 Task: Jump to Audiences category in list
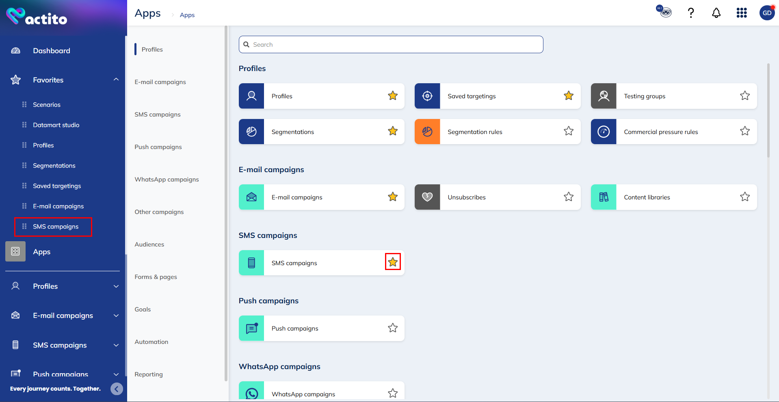pyautogui.click(x=149, y=244)
